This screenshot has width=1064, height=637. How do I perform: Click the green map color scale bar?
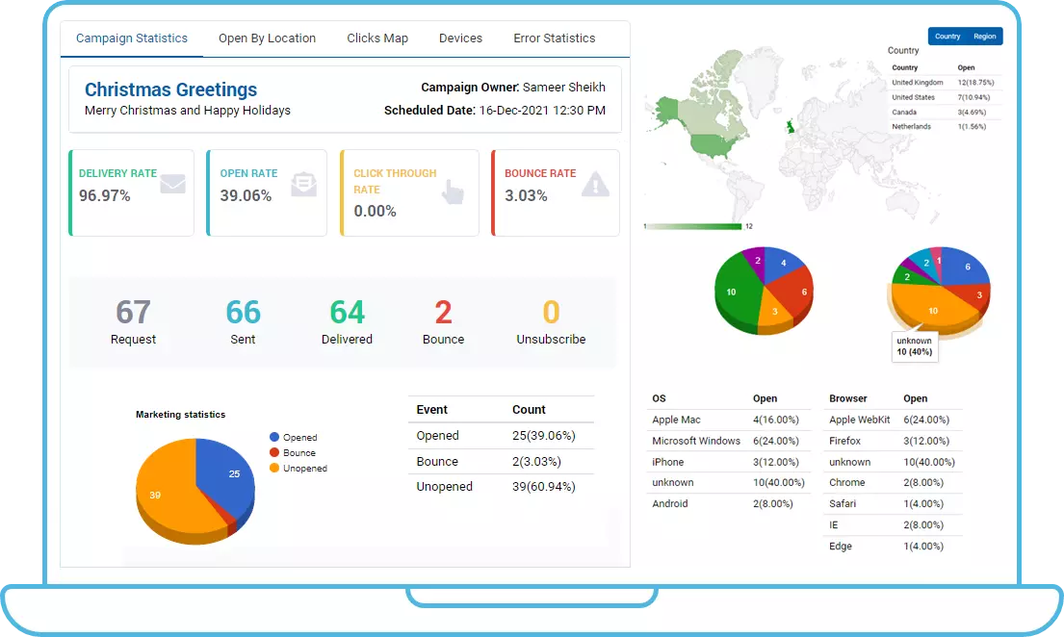coord(693,226)
